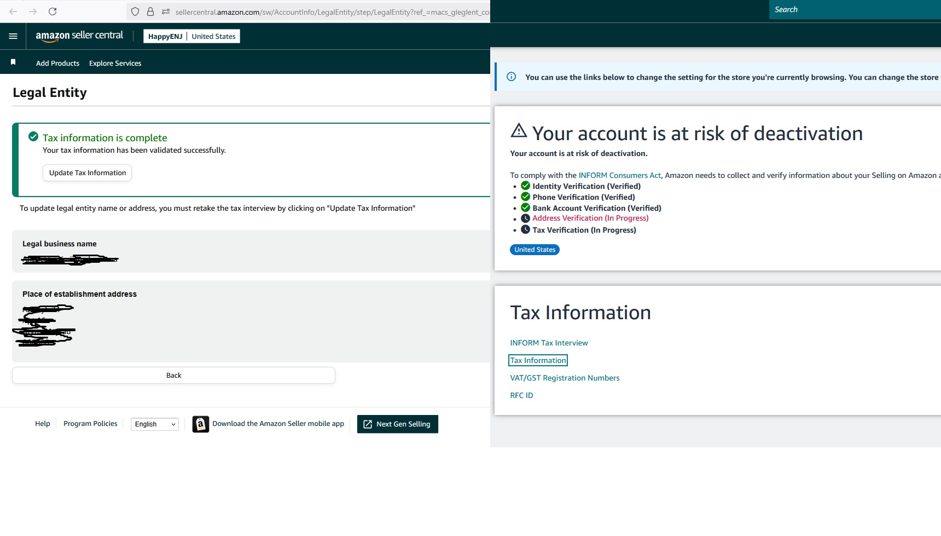Image resolution: width=941 pixels, height=536 pixels.
Task: Click browser forward arrow
Action: coord(33,11)
